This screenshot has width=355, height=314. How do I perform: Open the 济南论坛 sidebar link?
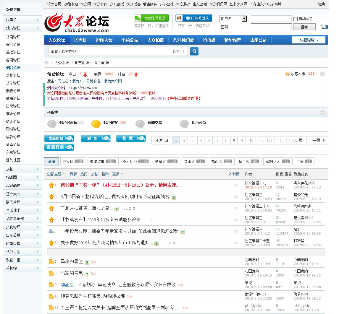13,37
